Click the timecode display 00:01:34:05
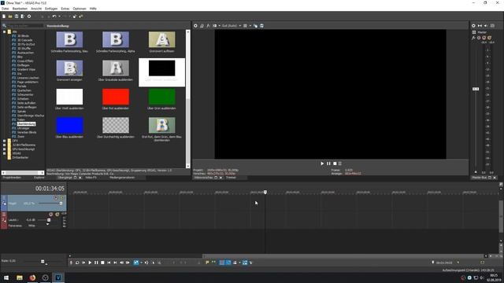 [50, 189]
